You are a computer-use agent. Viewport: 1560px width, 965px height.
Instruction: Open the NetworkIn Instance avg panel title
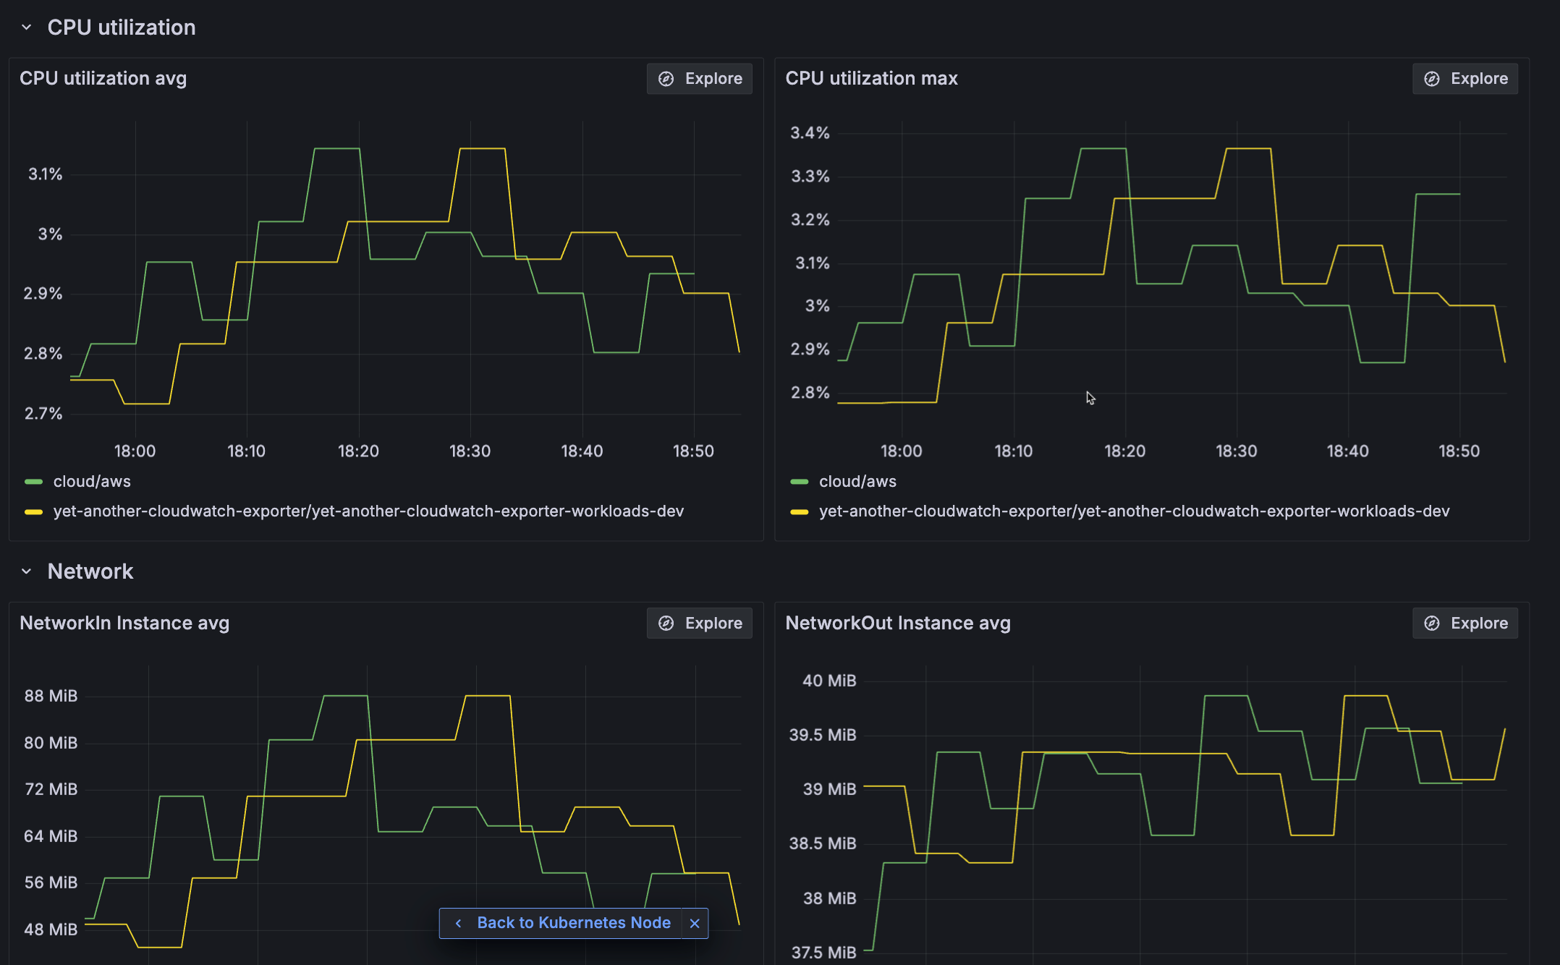click(124, 624)
